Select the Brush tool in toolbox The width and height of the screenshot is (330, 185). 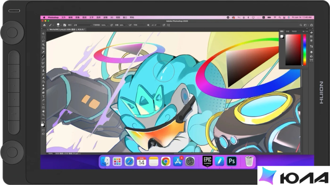coord(43,56)
